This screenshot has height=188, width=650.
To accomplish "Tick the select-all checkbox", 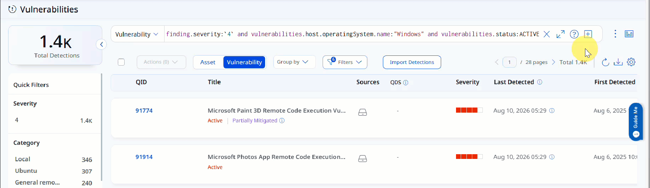I will pos(121,62).
